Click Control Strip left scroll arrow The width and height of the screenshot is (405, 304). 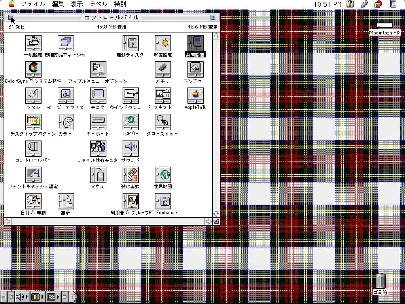click(11, 297)
